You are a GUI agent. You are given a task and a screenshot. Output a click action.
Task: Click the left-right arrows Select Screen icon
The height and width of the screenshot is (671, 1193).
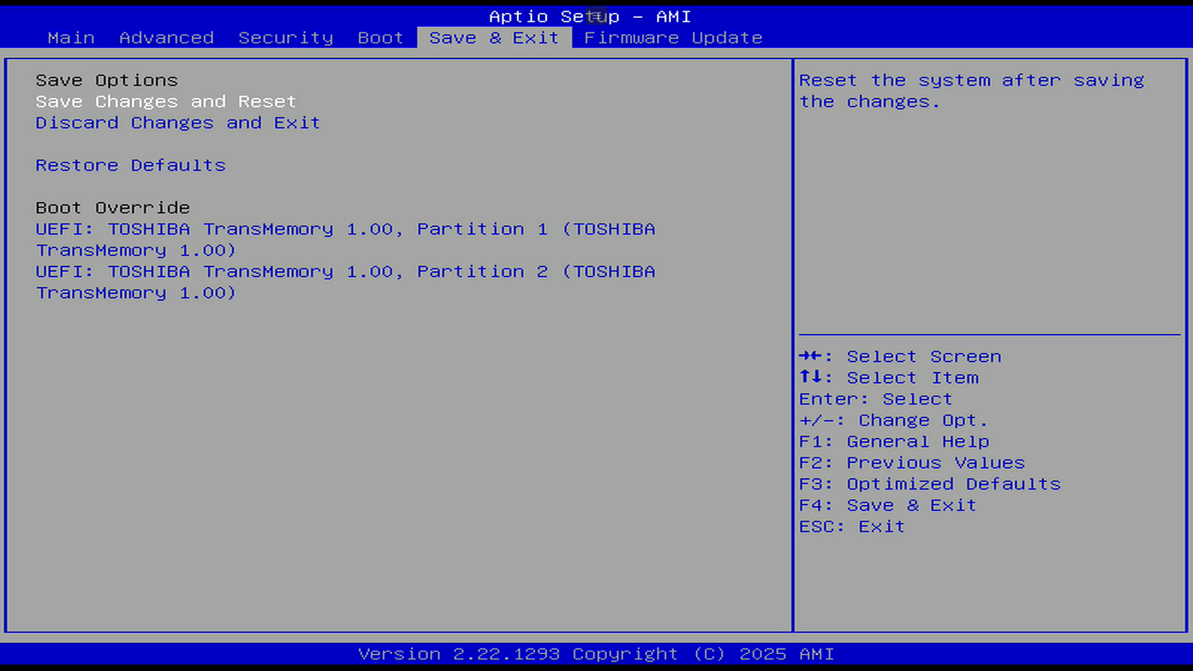tap(810, 356)
